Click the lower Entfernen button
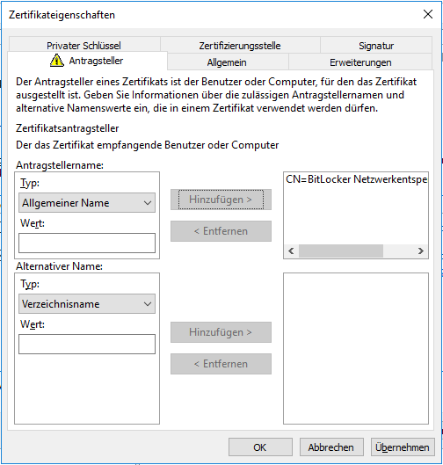443x465 pixels. (221, 364)
